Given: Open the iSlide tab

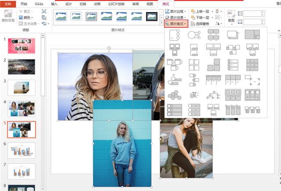Looking at the screenshot, I should click(39, 4).
